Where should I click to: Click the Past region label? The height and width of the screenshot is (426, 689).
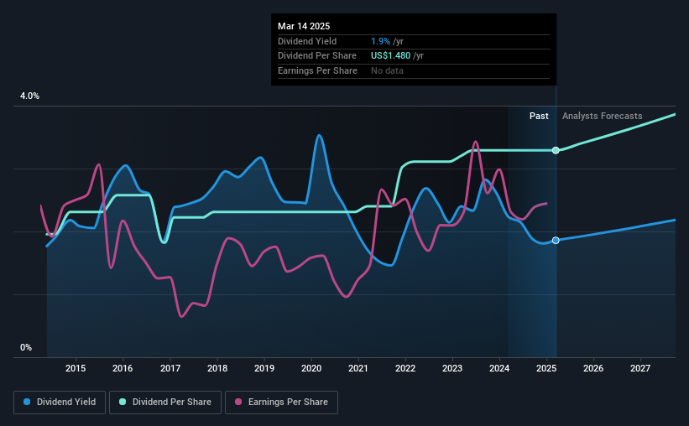(x=539, y=116)
